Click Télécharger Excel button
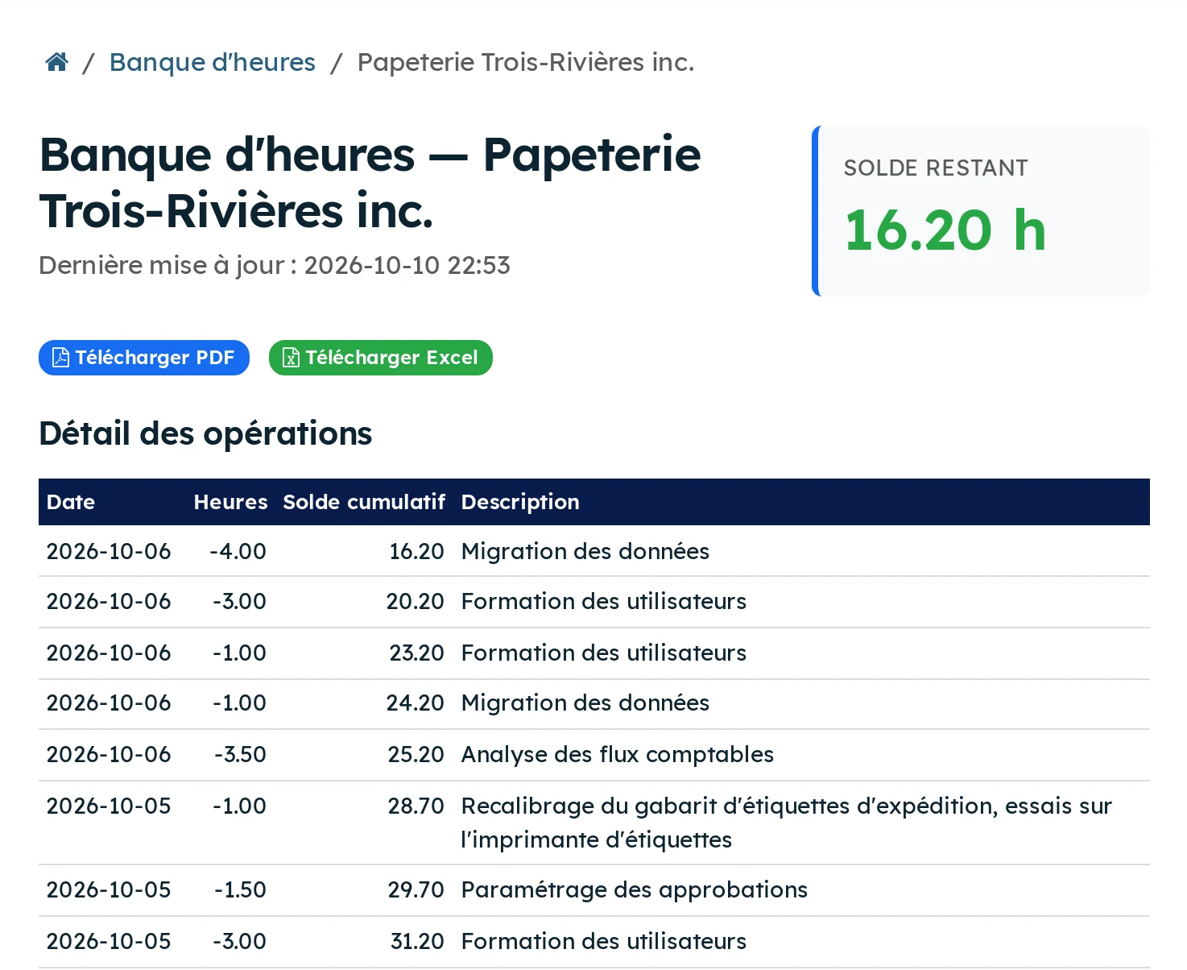 381,358
